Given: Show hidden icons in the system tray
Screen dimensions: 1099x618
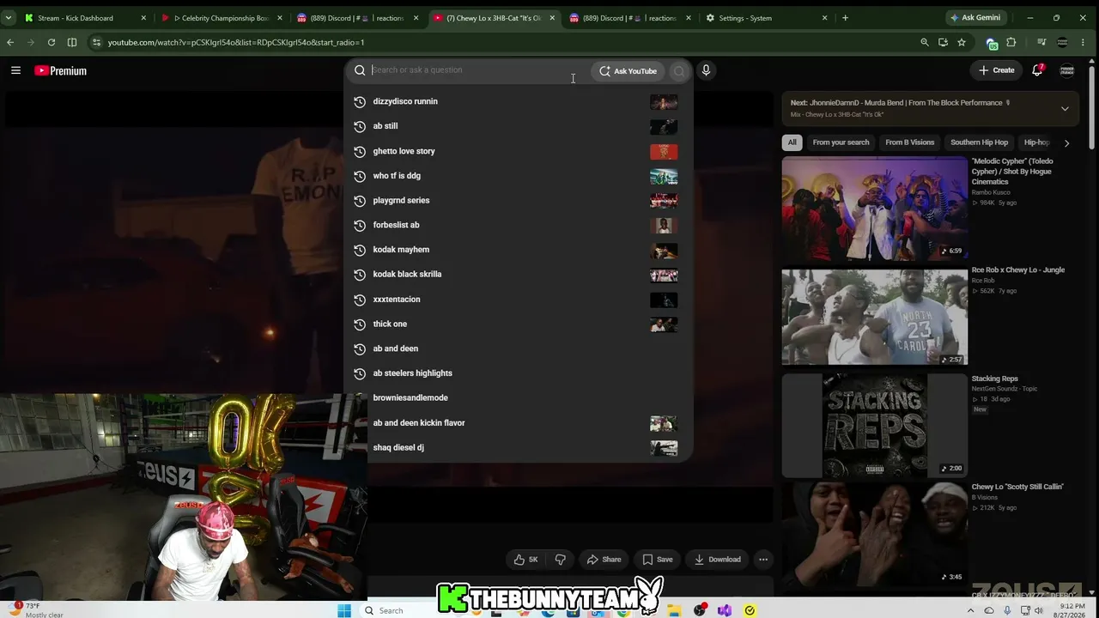Looking at the screenshot, I should pyautogui.click(x=971, y=610).
